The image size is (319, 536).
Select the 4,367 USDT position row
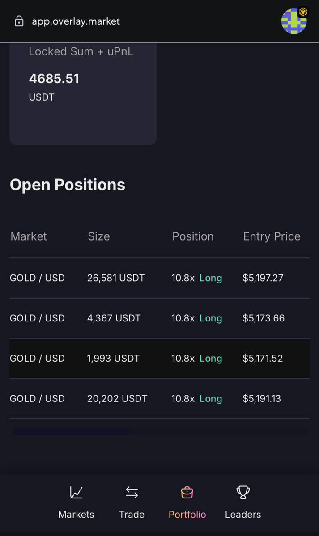tap(114, 318)
